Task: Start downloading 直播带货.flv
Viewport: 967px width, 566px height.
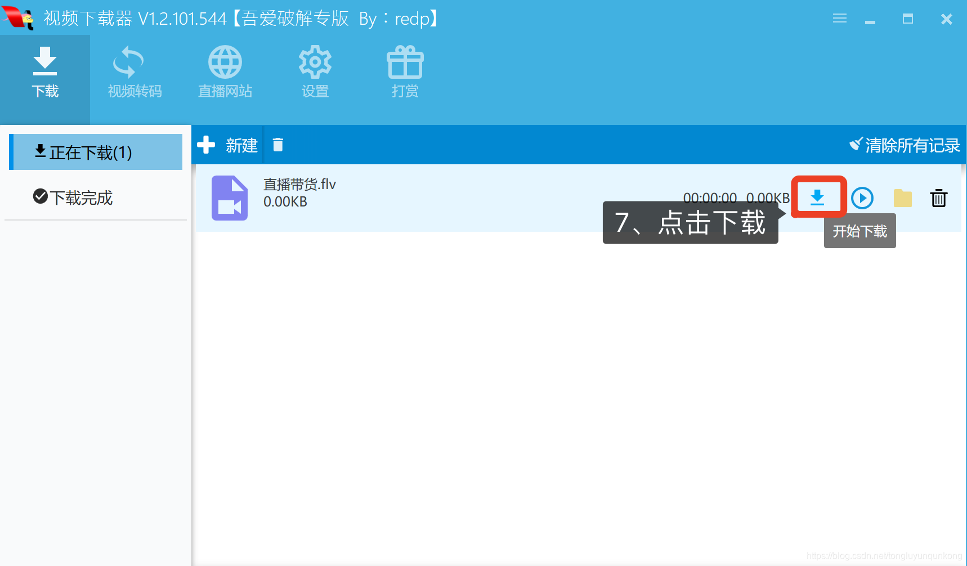Action: pyautogui.click(x=818, y=197)
